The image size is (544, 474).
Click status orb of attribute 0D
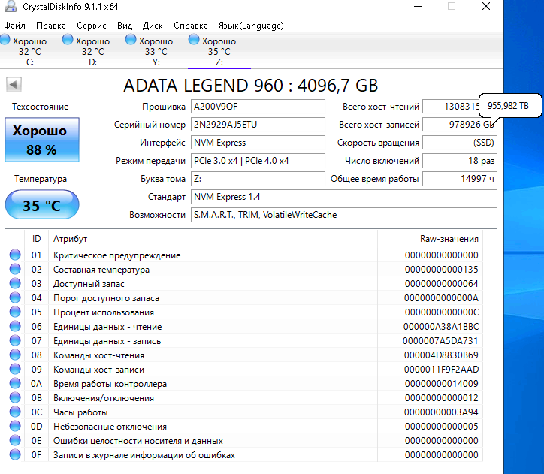pyautogui.click(x=15, y=426)
